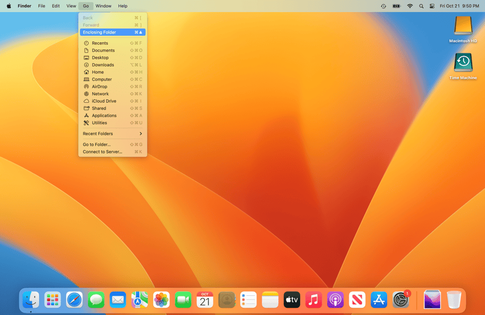
Task: Open the Window menu
Action: click(103, 6)
